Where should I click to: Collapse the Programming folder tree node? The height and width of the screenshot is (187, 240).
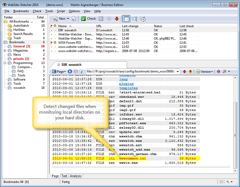pos(5,63)
